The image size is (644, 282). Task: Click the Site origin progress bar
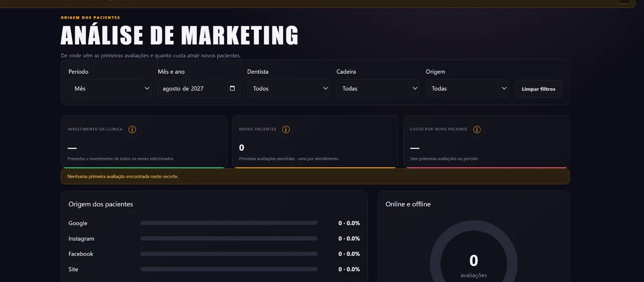pos(229,269)
